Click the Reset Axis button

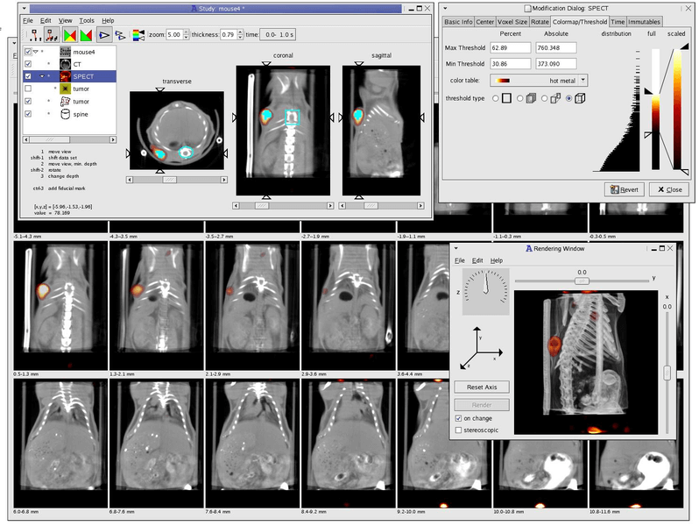pos(482,387)
